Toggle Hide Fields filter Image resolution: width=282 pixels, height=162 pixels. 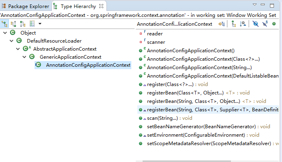pyautogui.click(x=255, y=24)
